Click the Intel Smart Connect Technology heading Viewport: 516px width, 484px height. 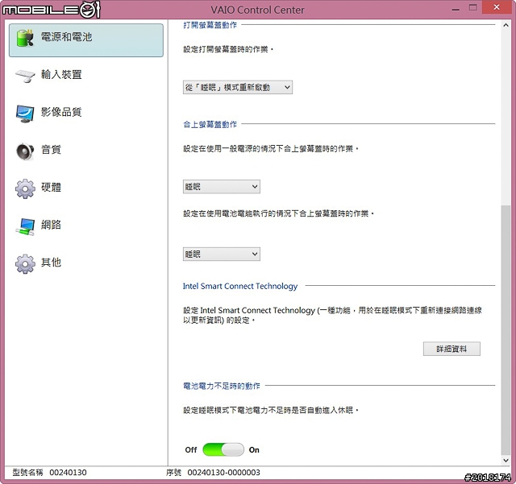coord(240,286)
